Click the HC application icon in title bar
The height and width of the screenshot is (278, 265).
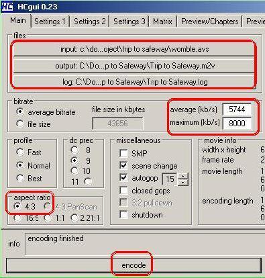point(7,7)
